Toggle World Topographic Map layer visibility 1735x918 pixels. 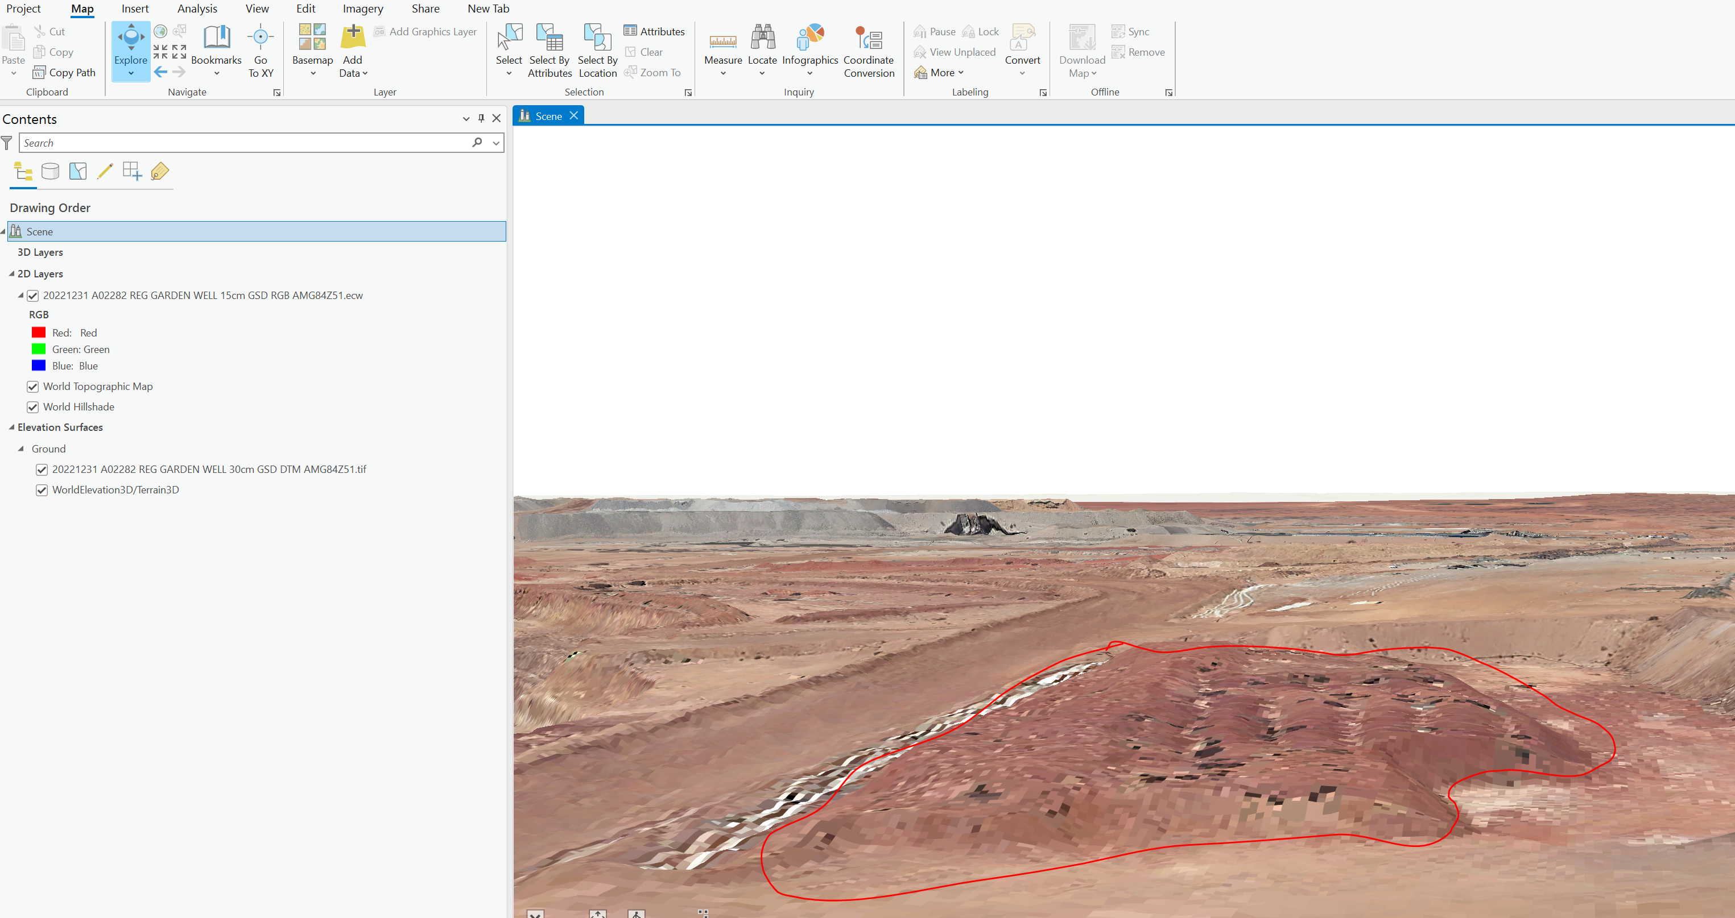tap(32, 387)
